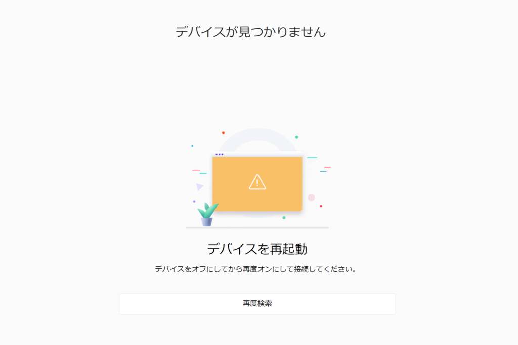Click the small blue dot at the upper left of the illustration
Viewport: 518px width, 345px height.
pos(192,146)
